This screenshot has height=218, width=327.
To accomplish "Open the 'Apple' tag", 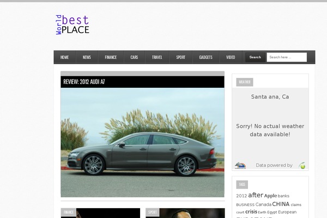I will [x=270, y=196].
